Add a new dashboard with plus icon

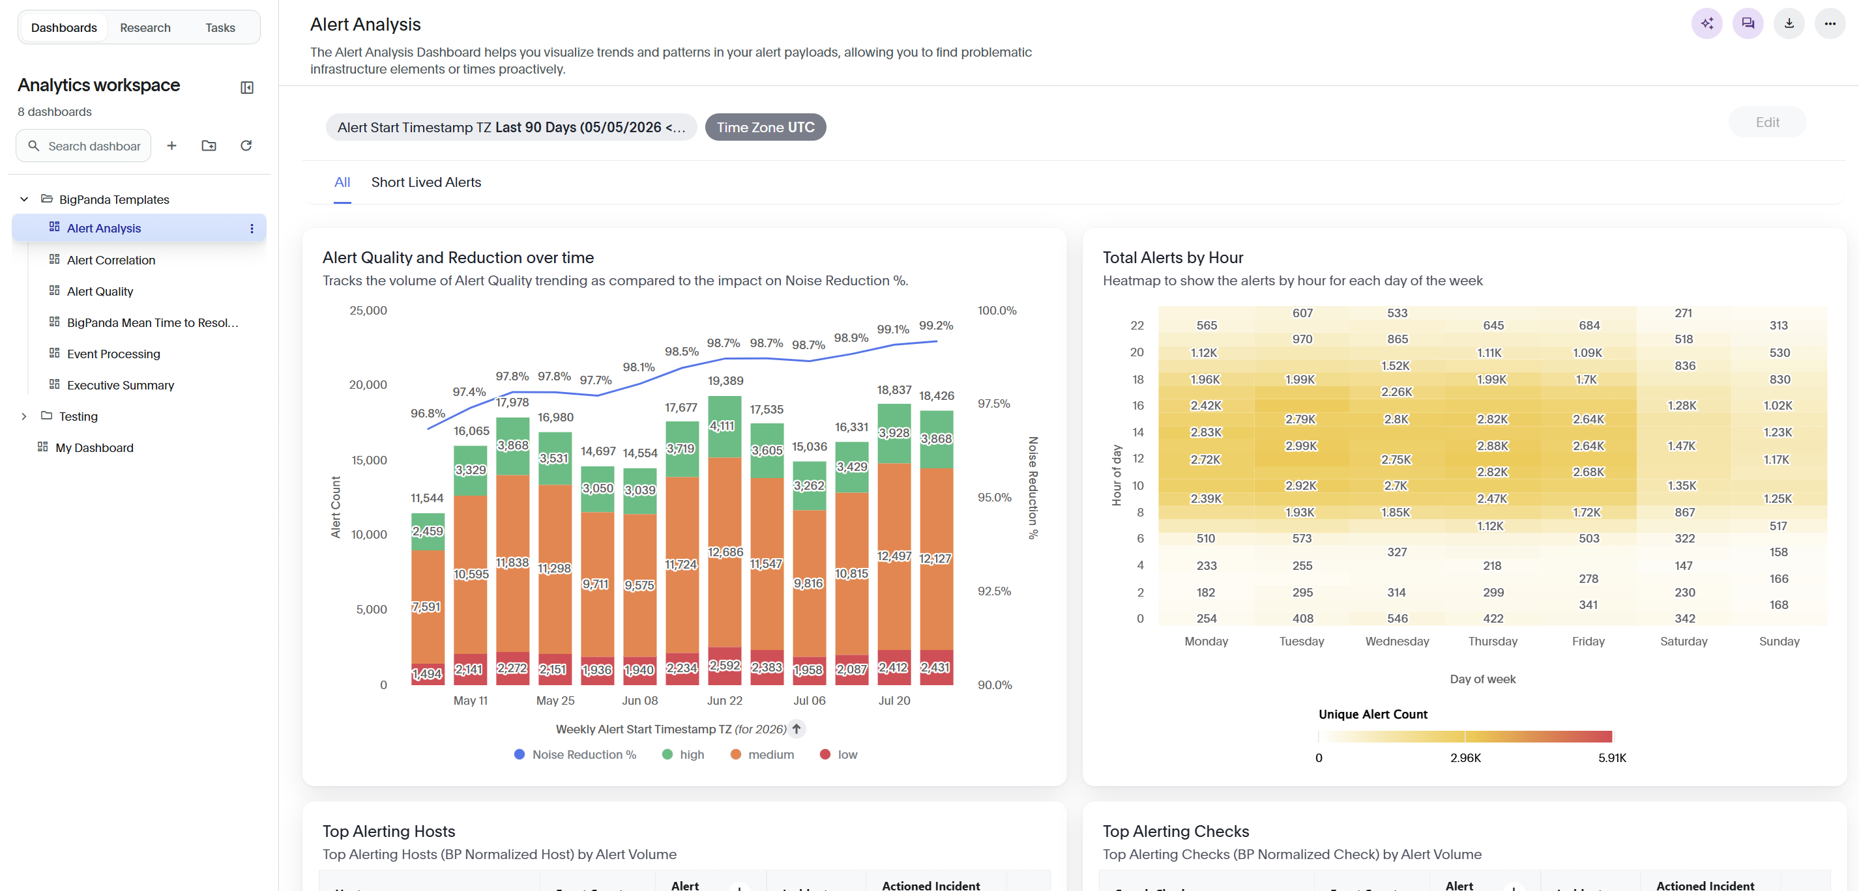pos(172,146)
